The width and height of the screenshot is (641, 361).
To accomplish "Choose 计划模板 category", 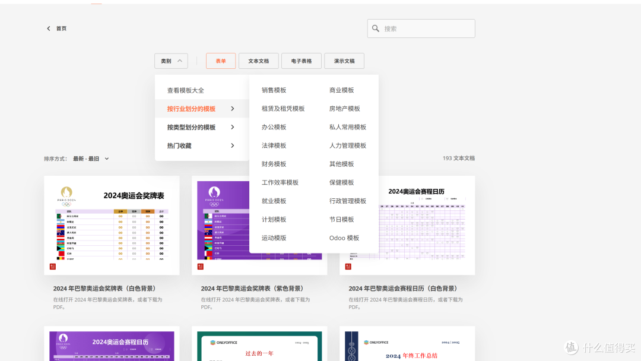I will coord(274,220).
